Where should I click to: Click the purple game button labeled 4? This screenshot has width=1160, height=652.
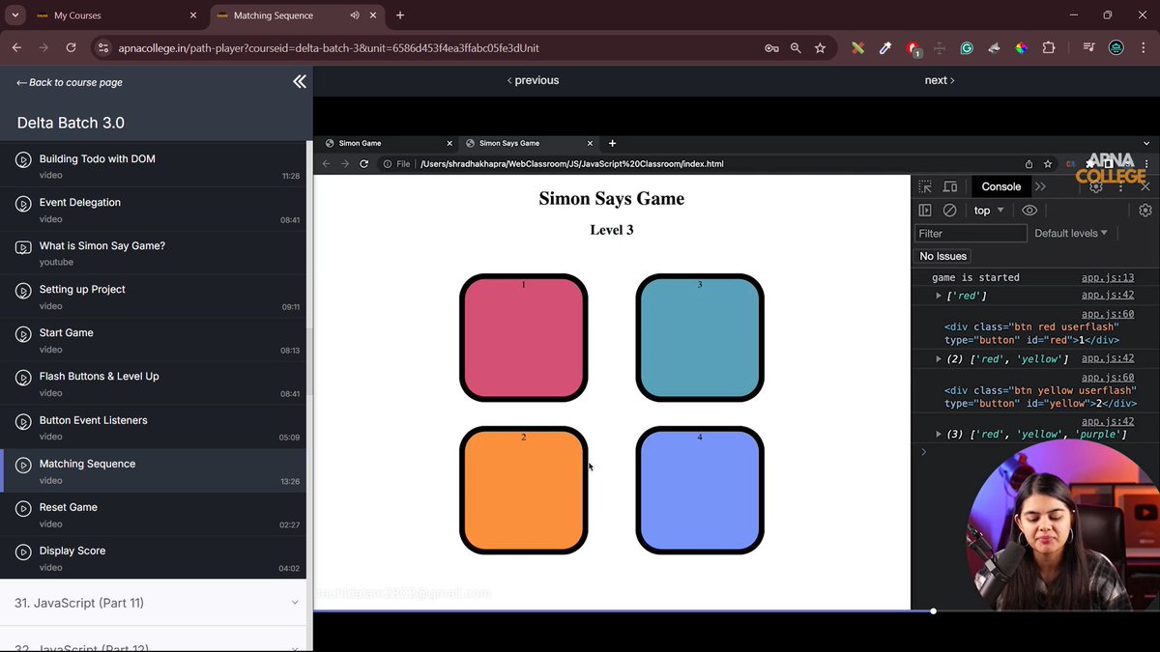point(700,491)
